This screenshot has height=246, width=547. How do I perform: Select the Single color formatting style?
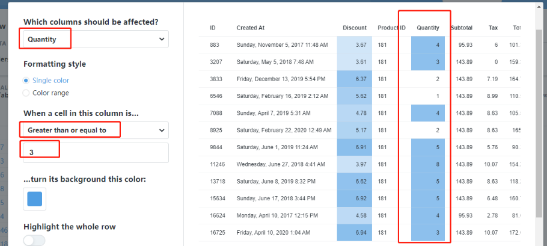coord(26,81)
